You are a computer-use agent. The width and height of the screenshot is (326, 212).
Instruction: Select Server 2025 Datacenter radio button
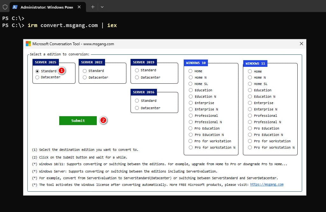coord(37,77)
